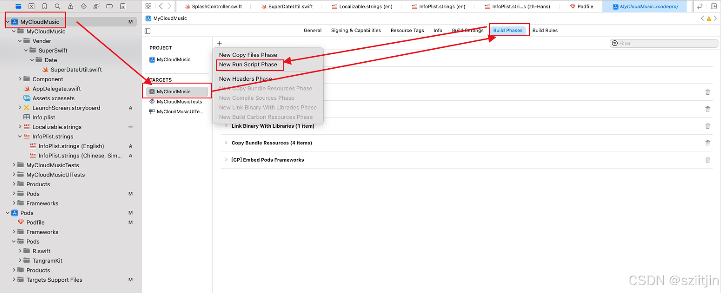Go forward with the right chevron
The image size is (721, 293).
pyautogui.click(x=169, y=7)
